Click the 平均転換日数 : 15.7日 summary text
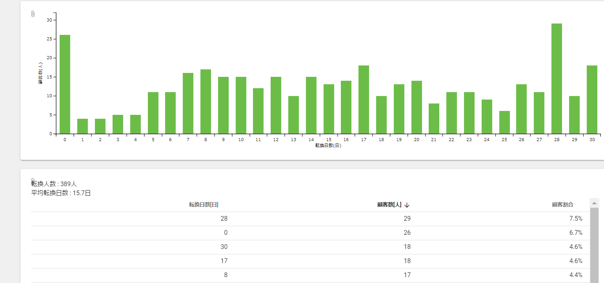The width and height of the screenshot is (604, 283). coord(61,193)
